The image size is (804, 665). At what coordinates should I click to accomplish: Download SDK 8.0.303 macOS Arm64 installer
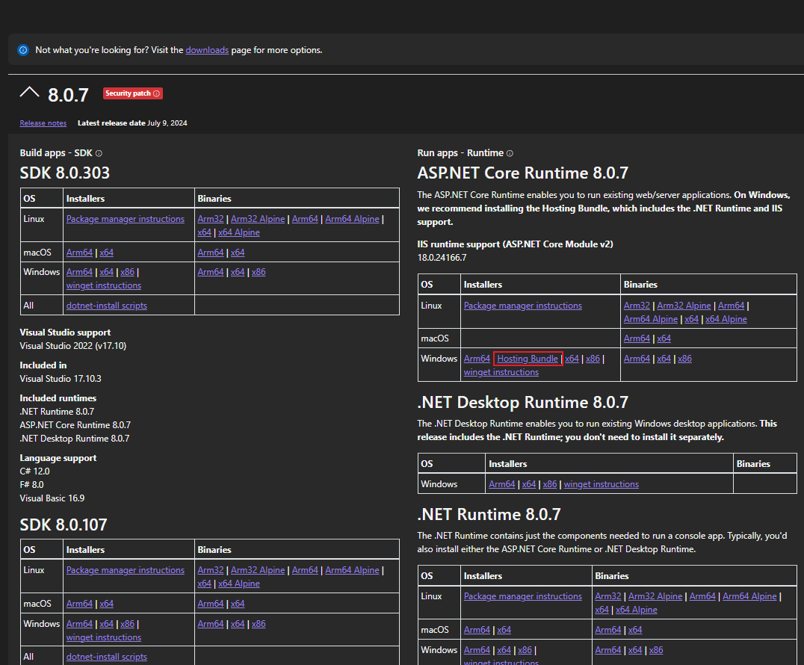click(x=79, y=253)
